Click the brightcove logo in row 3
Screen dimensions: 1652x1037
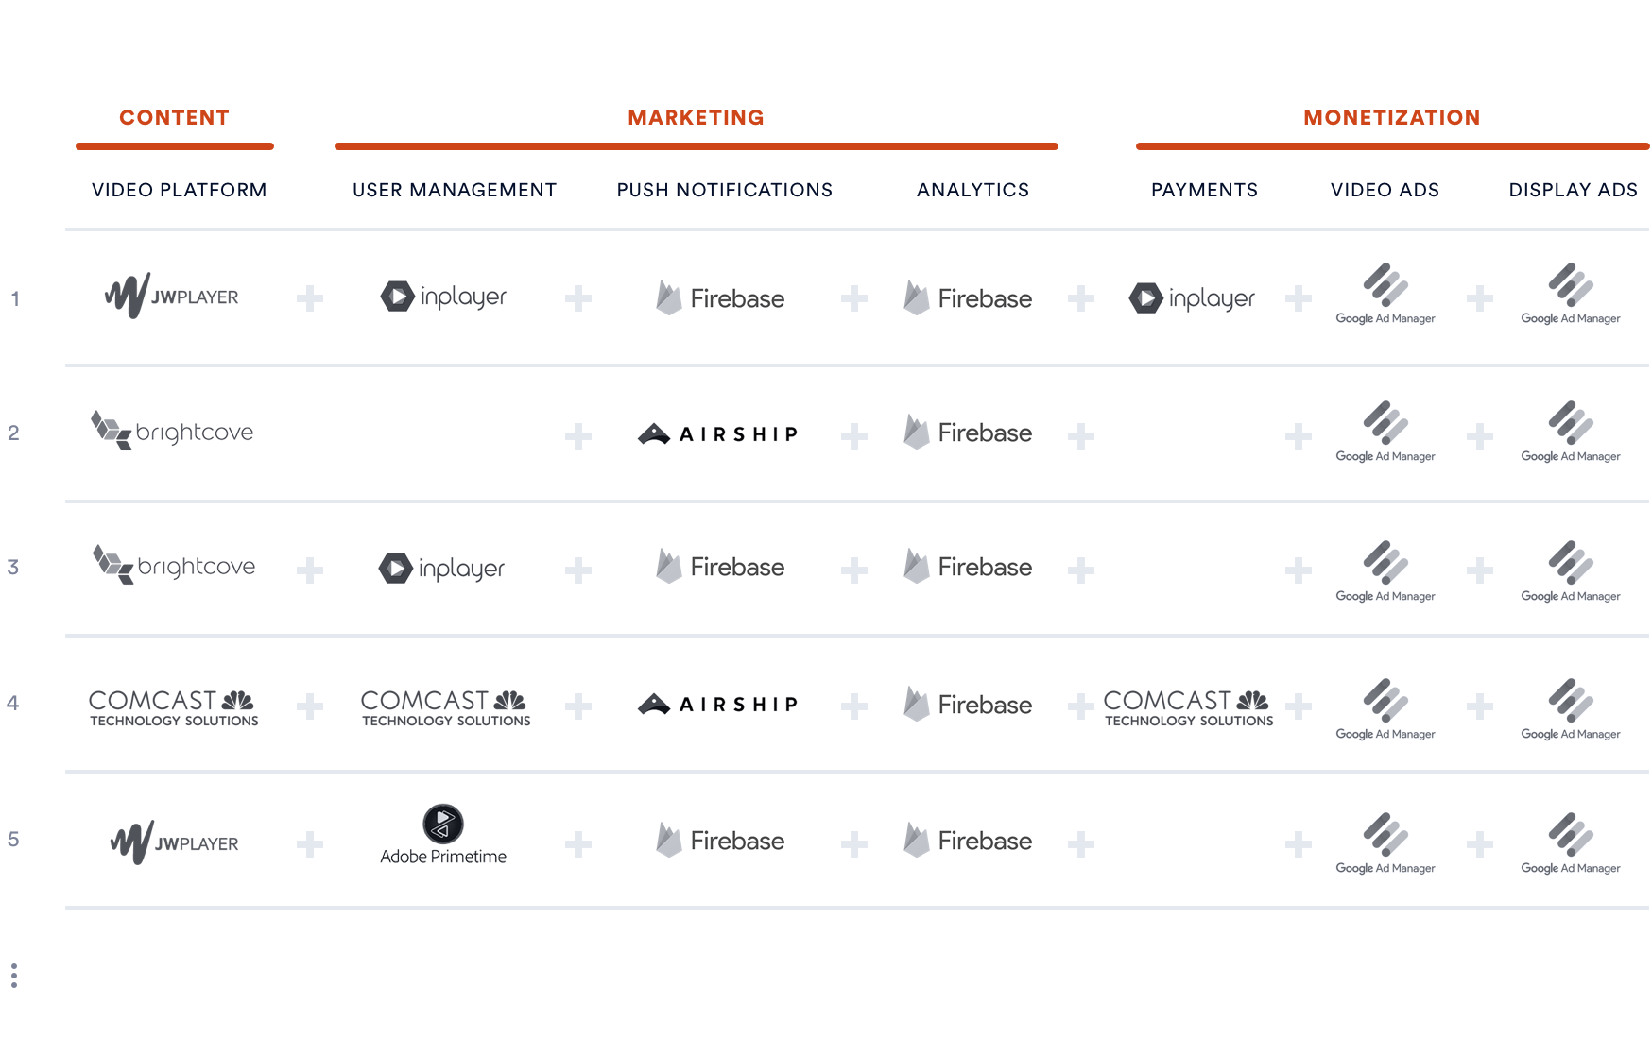coord(174,565)
